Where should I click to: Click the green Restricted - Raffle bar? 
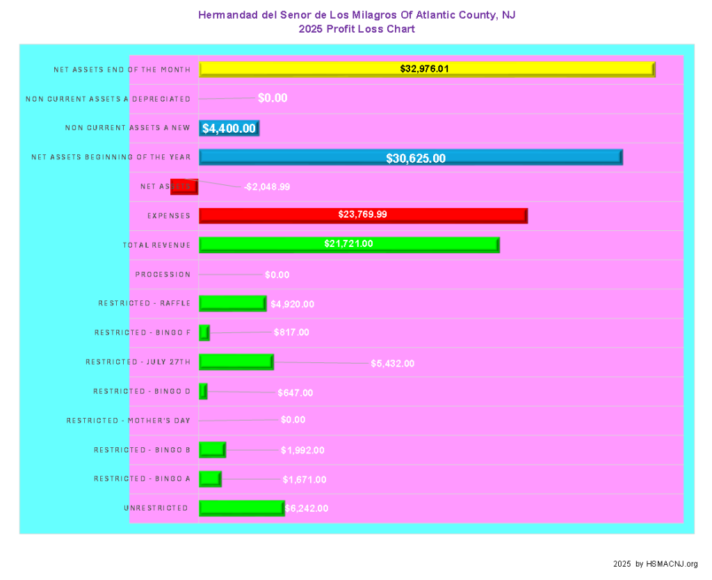[x=232, y=303]
